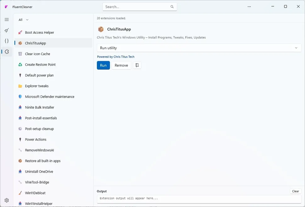
Task: Select Uninstall OneDrive entry
Action: (x=53, y=171)
